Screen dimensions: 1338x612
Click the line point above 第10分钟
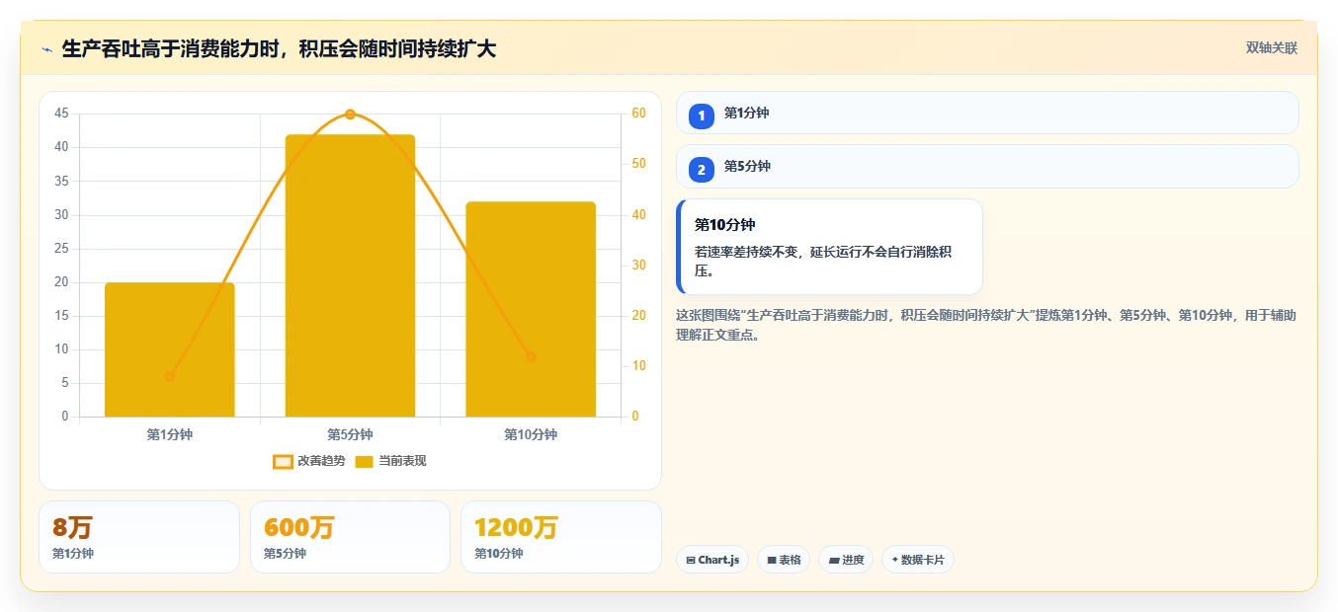pyautogui.click(x=531, y=356)
